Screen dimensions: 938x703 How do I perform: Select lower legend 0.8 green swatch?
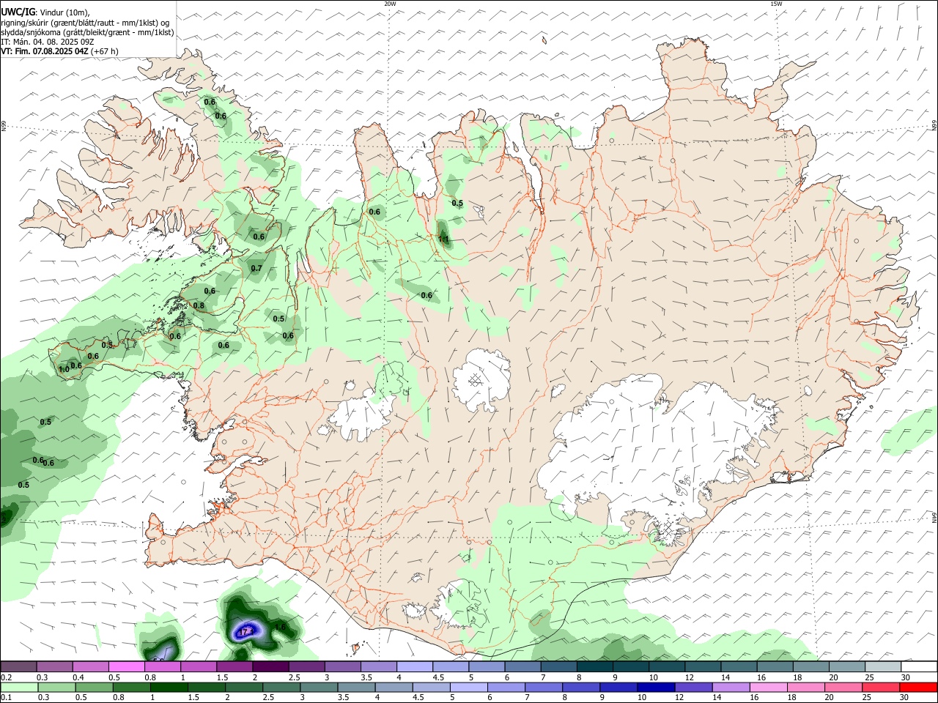tap(131, 687)
